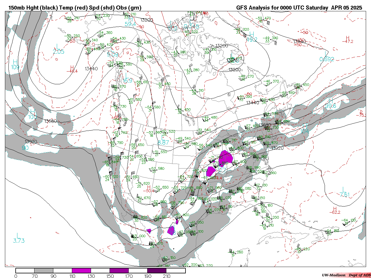
Task: Select the H 109 high marker
Action: tap(15, 65)
